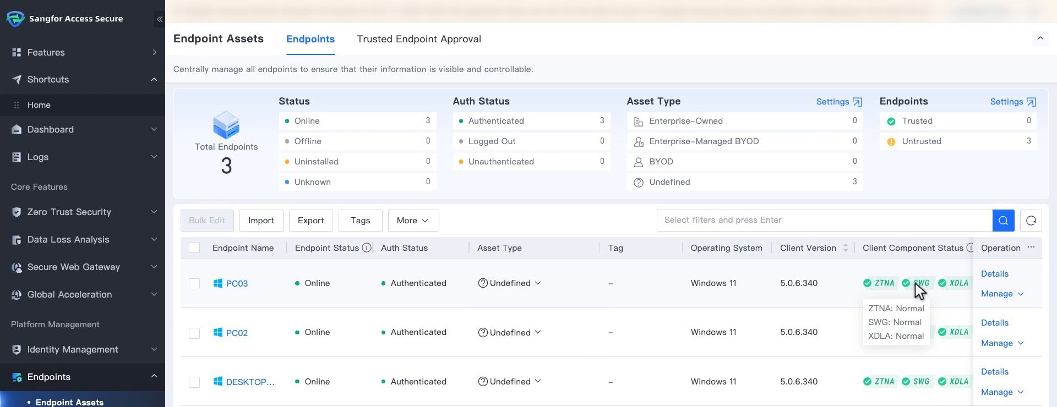
Task: Open Settings link for Endpoints panel
Action: [1013, 102]
